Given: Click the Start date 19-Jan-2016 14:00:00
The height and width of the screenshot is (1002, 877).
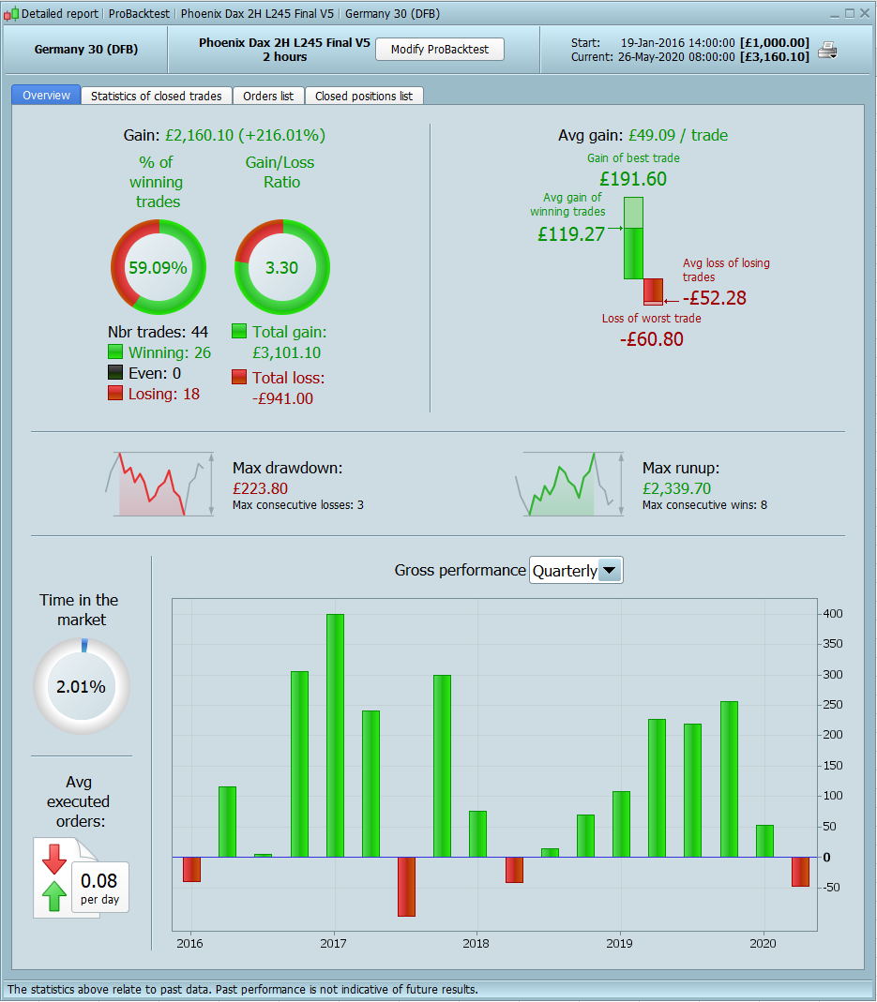Looking at the screenshot, I should 678,43.
